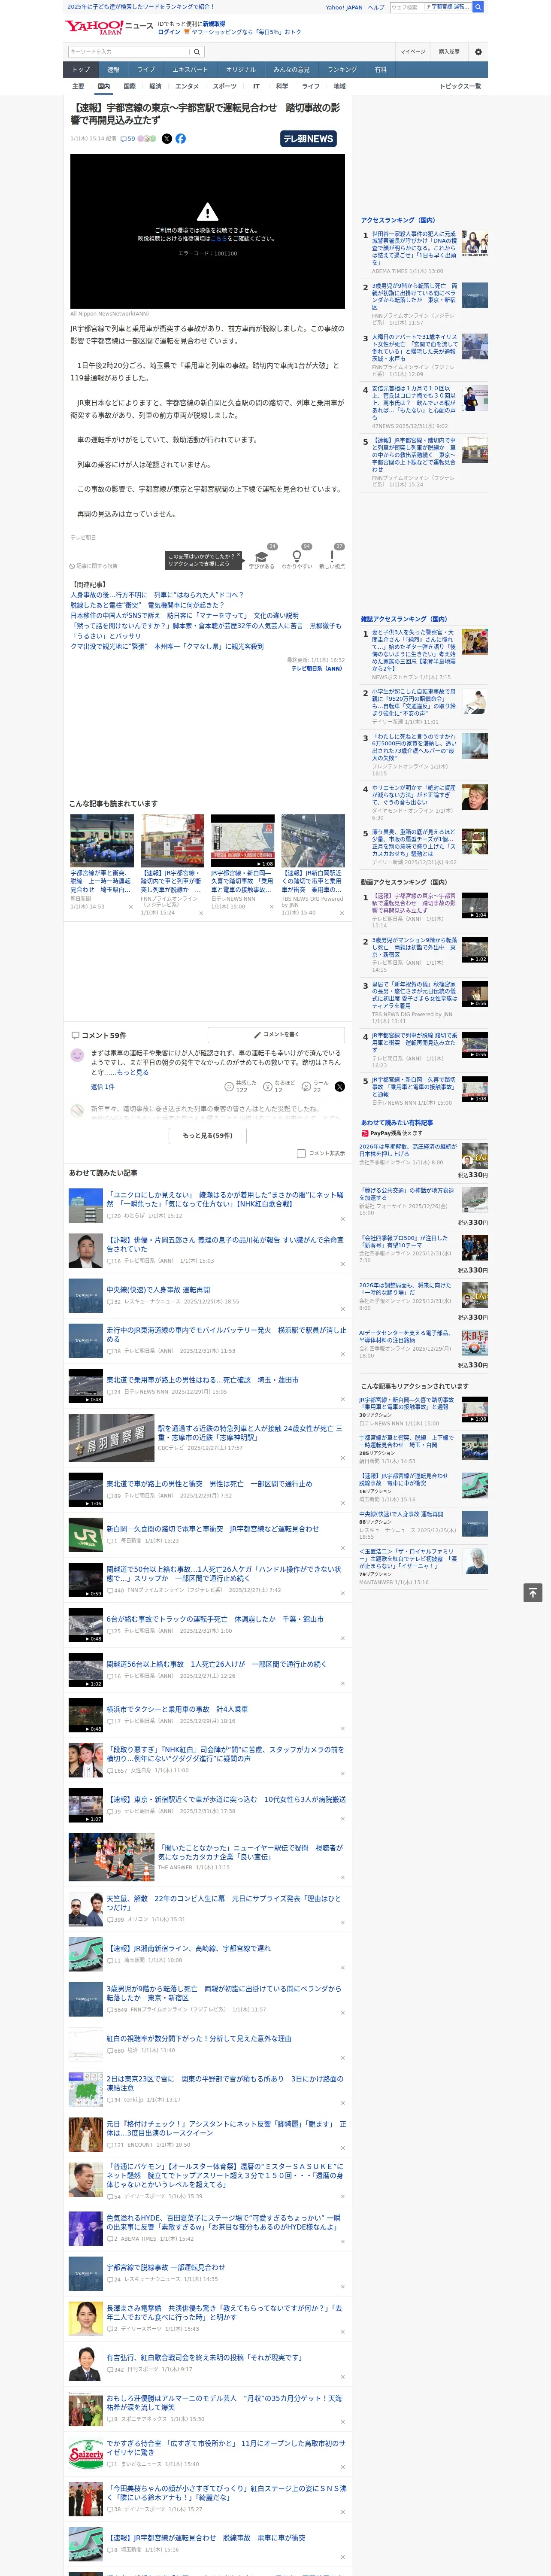551x2576 pixels.
Task: Open recommended article about 中央線(快速) 運転再開
Action: (158, 1290)
